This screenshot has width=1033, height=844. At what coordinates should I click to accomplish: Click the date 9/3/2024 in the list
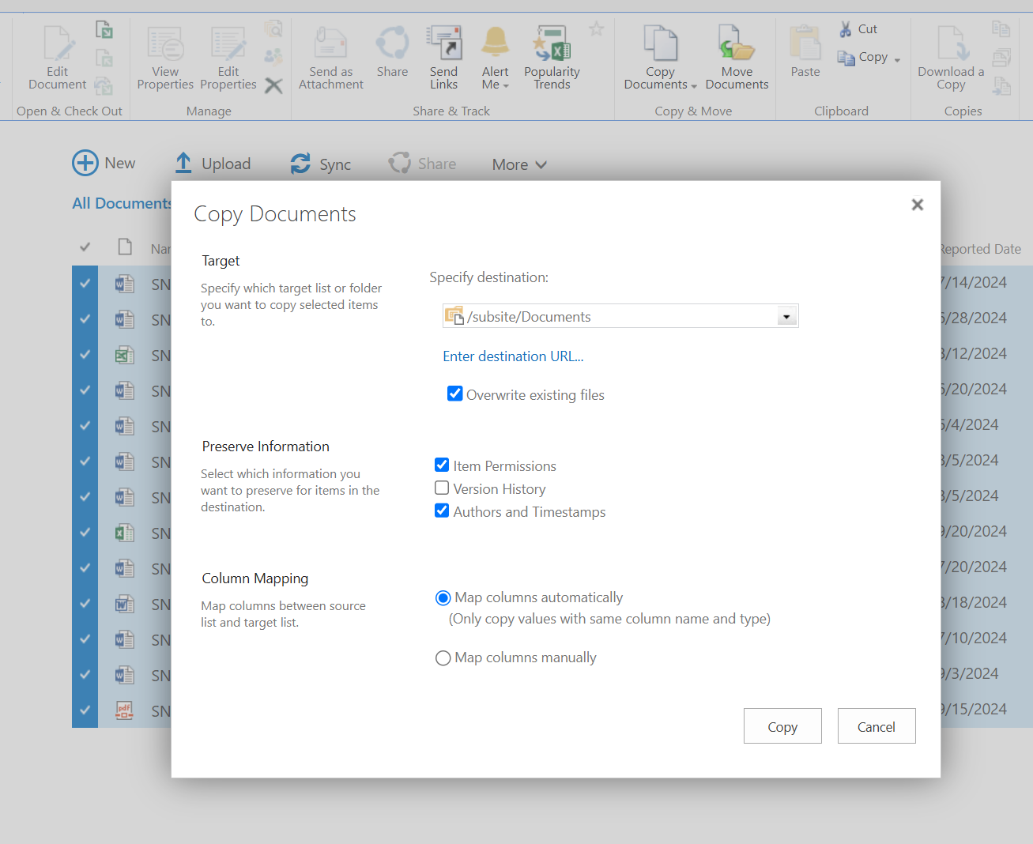coord(971,673)
